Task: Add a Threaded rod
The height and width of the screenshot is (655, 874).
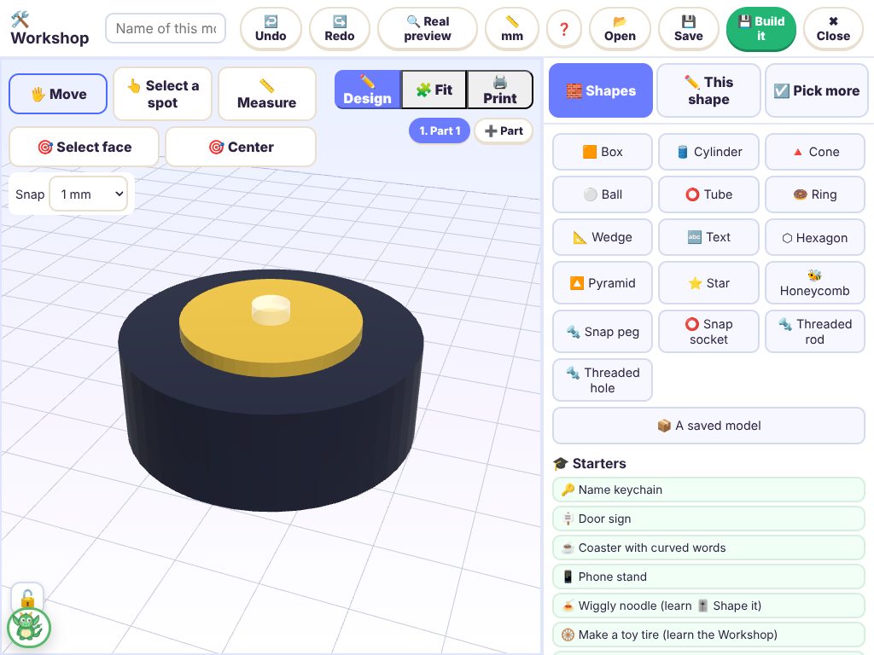Action: (815, 332)
